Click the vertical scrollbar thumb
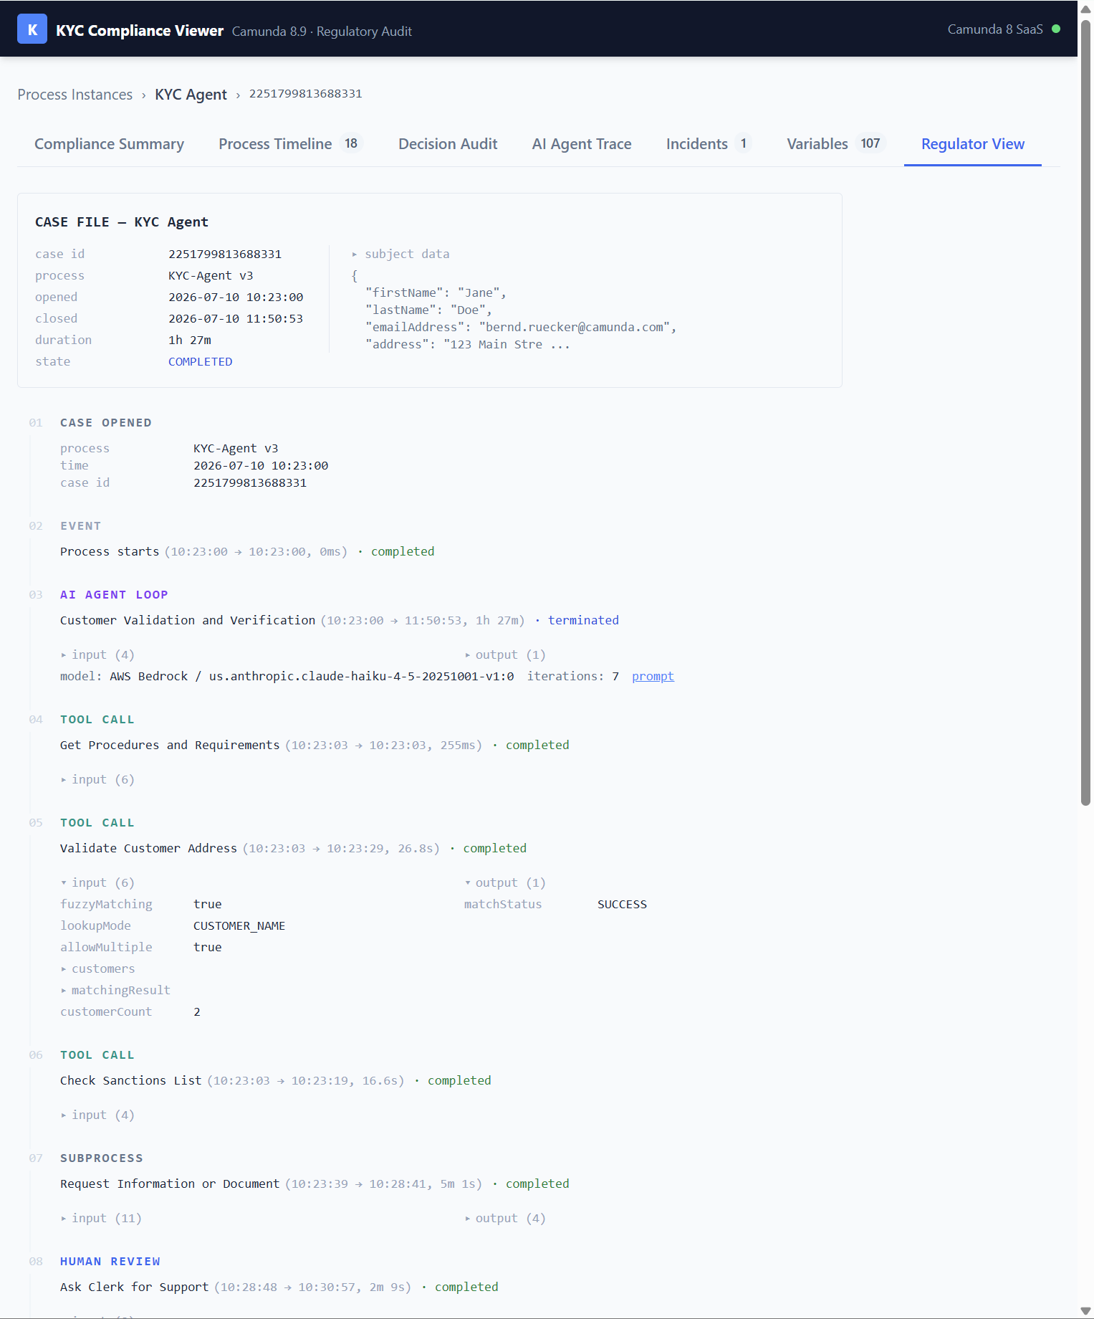 click(x=1085, y=412)
